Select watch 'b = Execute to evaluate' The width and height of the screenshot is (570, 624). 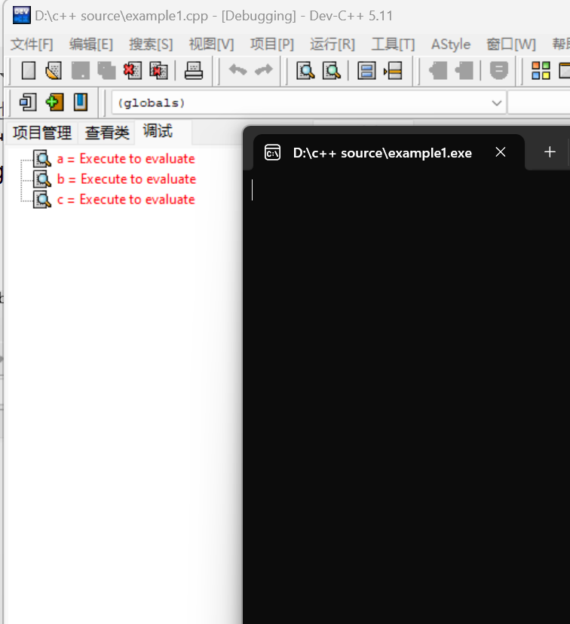[x=127, y=179]
